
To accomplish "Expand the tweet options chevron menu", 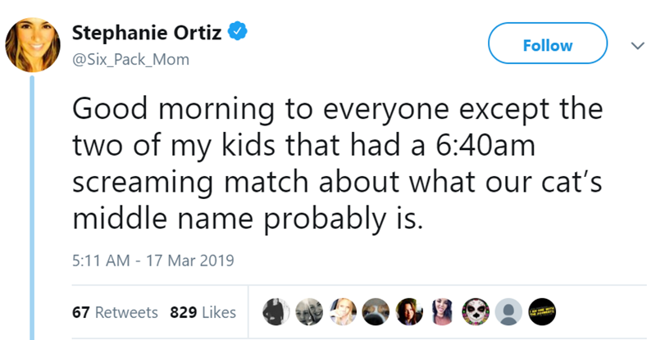I will 631,46.
